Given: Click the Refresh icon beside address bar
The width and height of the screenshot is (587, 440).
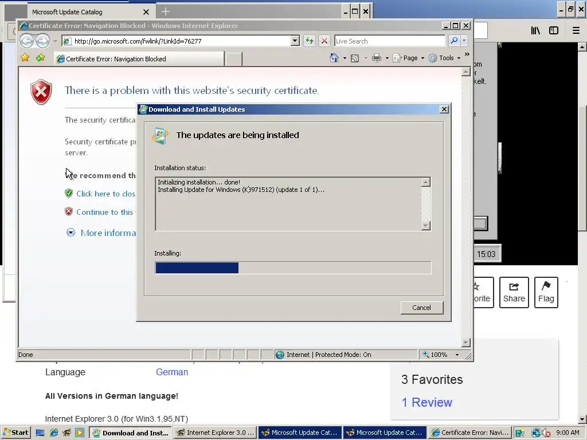Looking at the screenshot, I should click(x=309, y=41).
